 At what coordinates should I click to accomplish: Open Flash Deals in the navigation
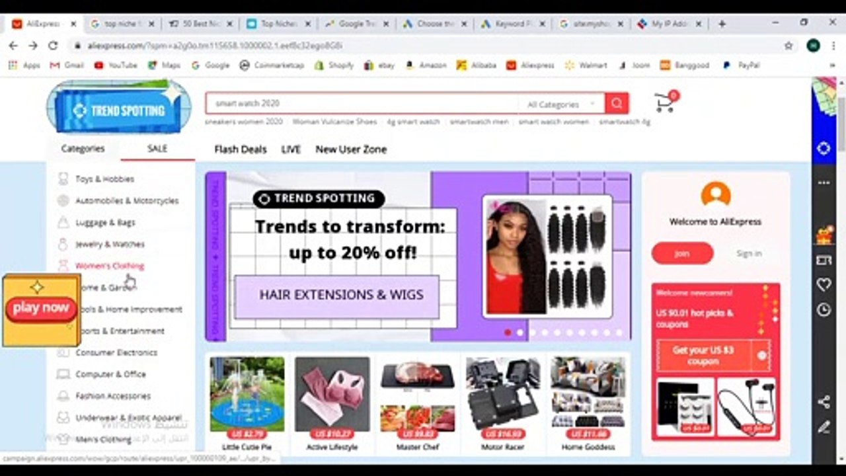[241, 149]
